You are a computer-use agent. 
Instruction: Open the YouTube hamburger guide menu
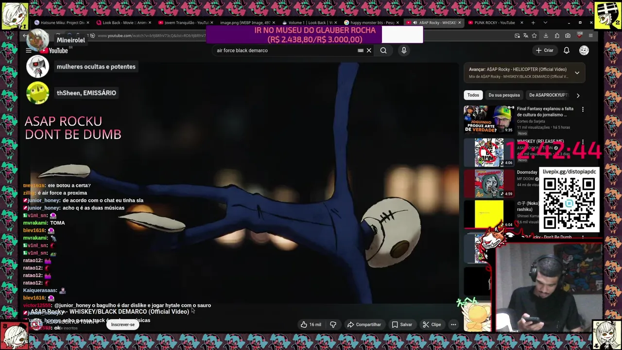tap(29, 51)
